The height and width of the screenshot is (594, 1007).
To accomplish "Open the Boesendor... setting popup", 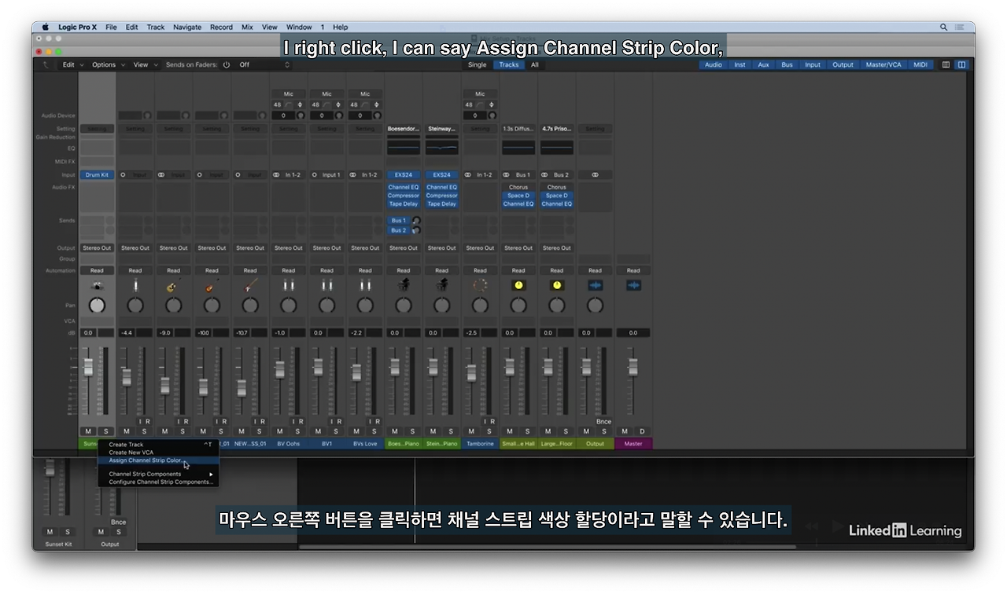I will (x=404, y=129).
